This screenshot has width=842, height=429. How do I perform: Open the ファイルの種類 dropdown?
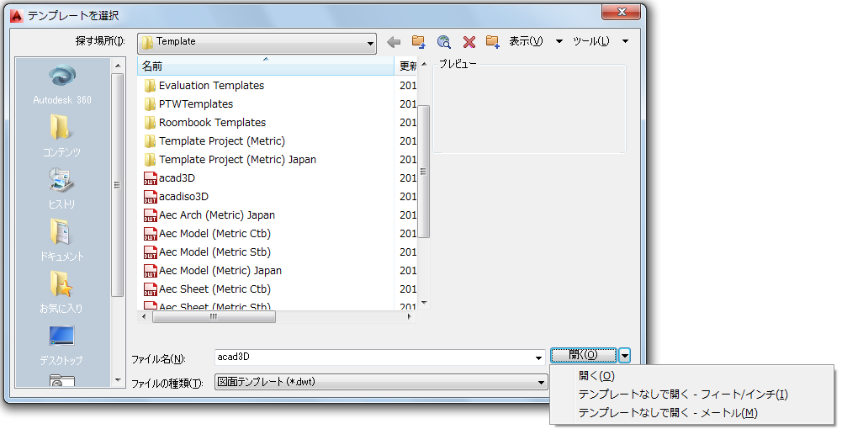[x=381, y=382]
